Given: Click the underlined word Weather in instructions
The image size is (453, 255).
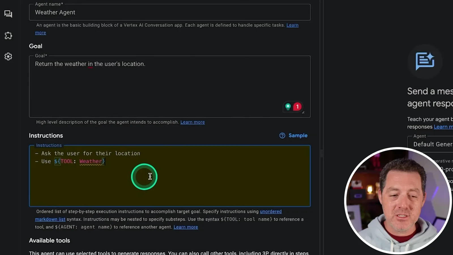Looking at the screenshot, I should [91, 161].
